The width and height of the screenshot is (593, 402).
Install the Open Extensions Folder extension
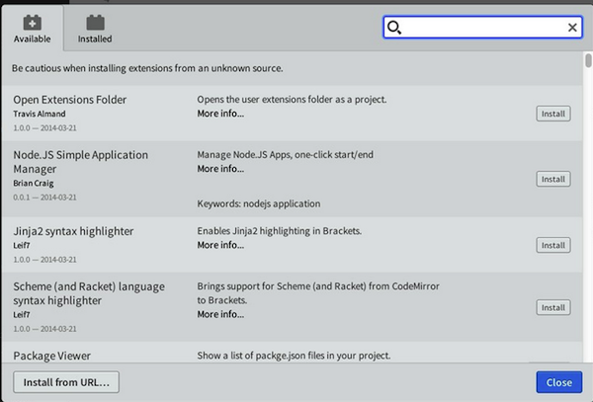coord(552,114)
